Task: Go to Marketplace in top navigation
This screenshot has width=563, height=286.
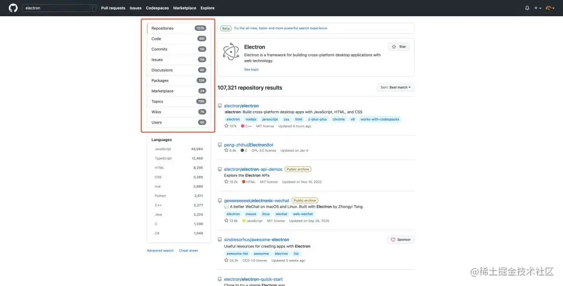Action: tap(185, 8)
